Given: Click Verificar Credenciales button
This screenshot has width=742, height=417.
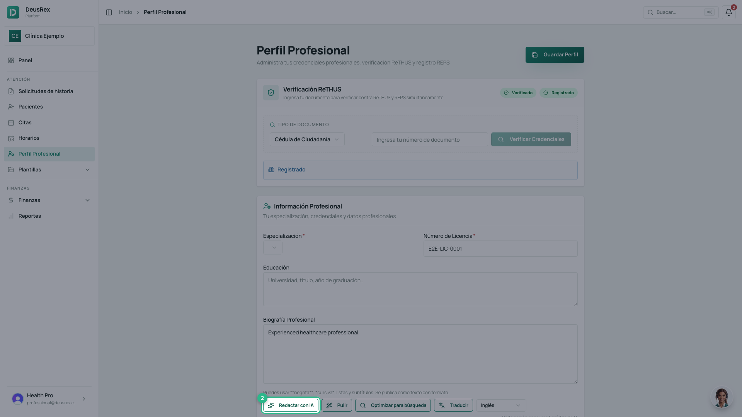Looking at the screenshot, I should pos(531,139).
